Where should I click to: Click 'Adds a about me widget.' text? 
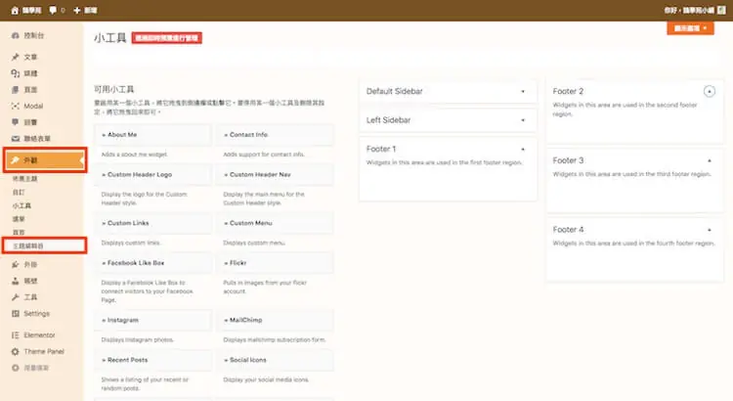click(x=134, y=155)
